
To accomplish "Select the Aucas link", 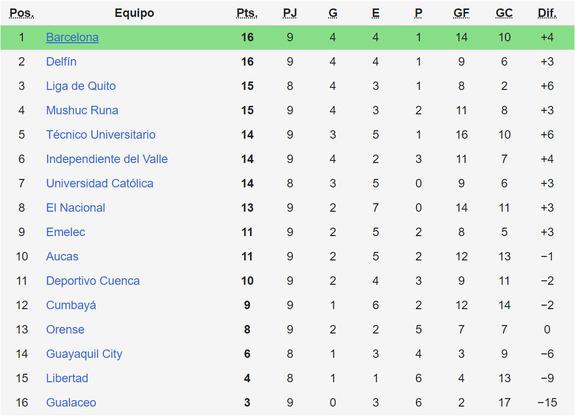I will tap(62, 256).
